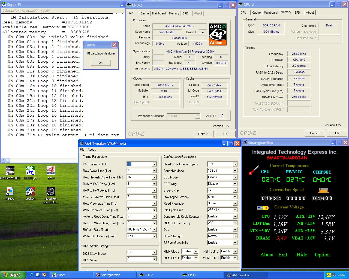
Task: Open the About menu in A64 Tweaker
Action: coord(92,150)
